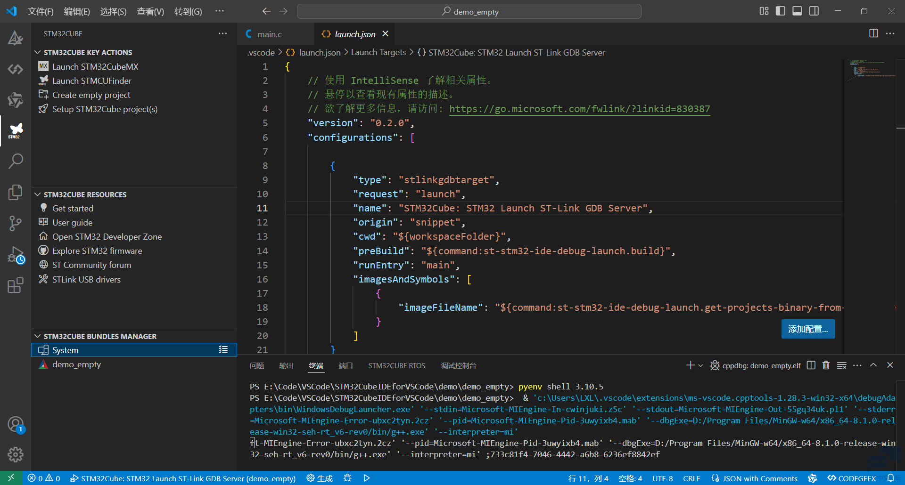Open the Manage gear menu
The height and width of the screenshot is (485, 905).
click(x=15, y=454)
